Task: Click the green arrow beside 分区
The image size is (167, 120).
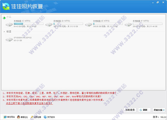Action: click(x=4, y=18)
